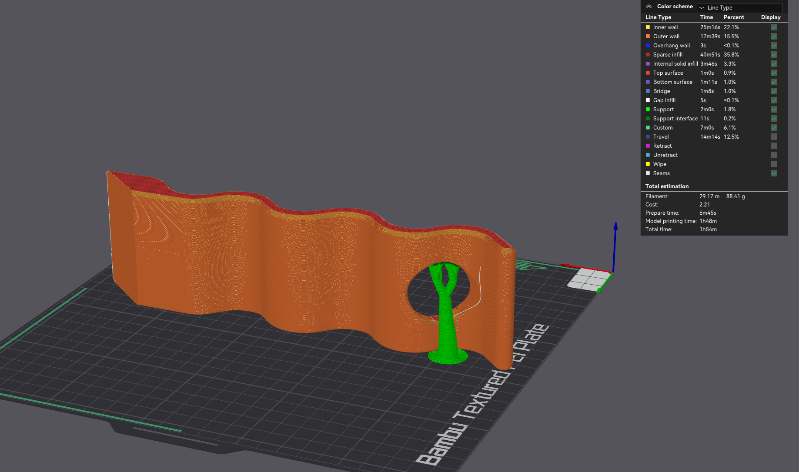Click the Display column header
Screen dimensions: 799x472
pos(771,17)
